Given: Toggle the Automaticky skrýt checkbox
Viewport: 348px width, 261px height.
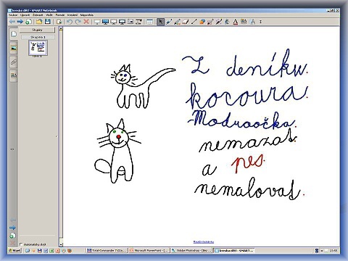Looking at the screenshot, I should point(21,244).
